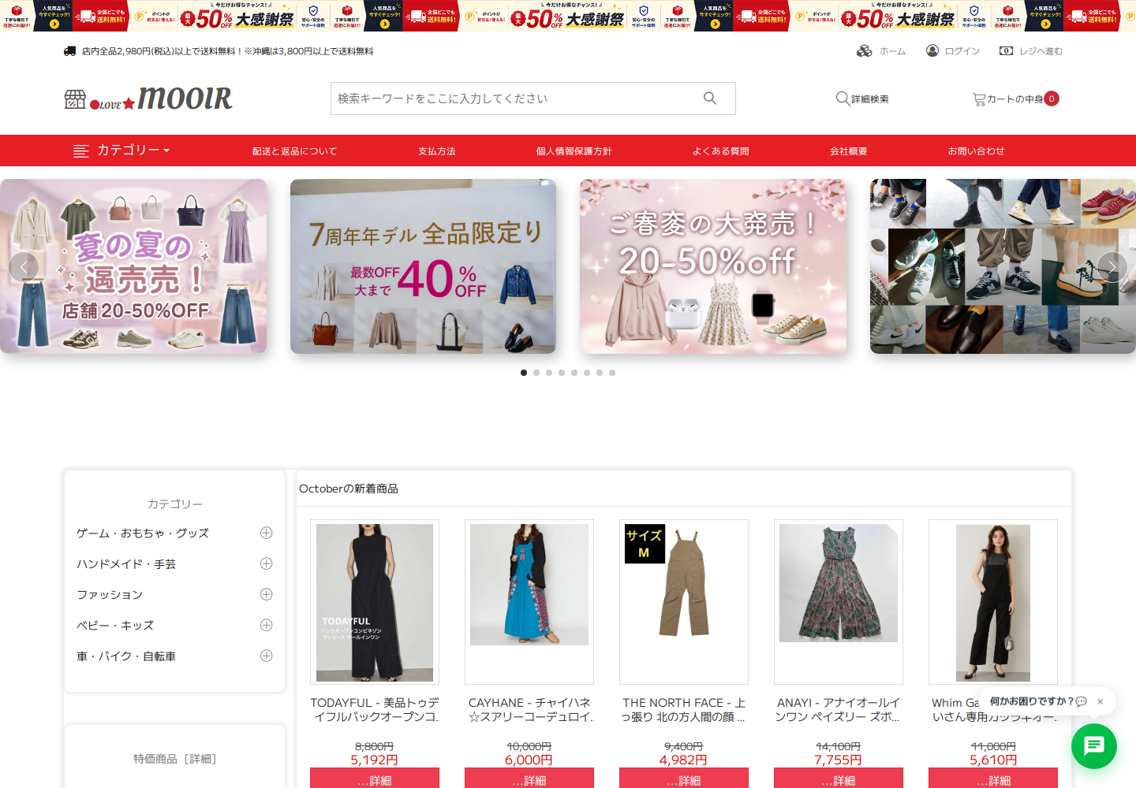Viewport: 1136px width, 788px height.
Task: Open 個人情報保護方針 menu item
Action: (574, 151)
